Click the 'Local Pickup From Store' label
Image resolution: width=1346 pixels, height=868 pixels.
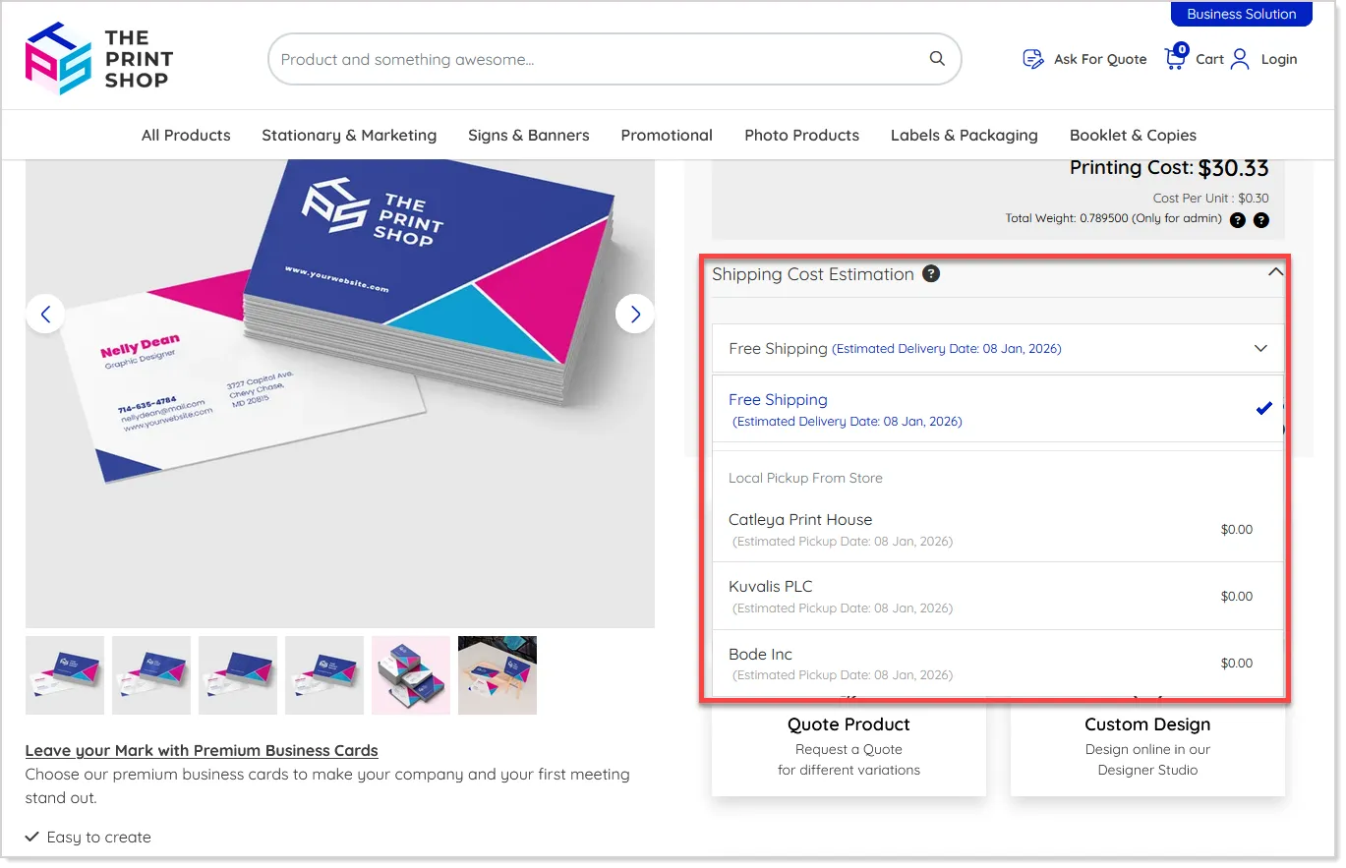[x=805, y=478]
